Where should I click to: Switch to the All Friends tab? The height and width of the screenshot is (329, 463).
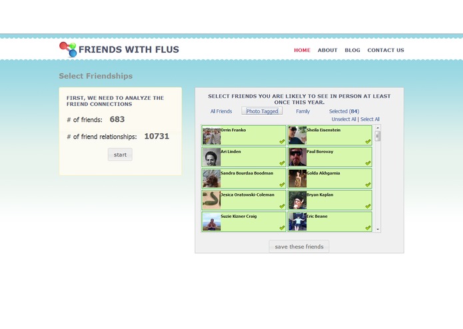pyautogui.click(x=221, y=111)
